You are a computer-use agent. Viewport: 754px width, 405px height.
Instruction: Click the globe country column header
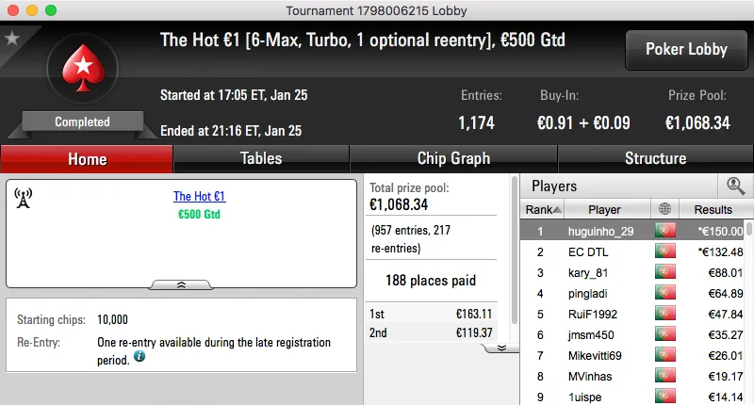pos(664,209)
